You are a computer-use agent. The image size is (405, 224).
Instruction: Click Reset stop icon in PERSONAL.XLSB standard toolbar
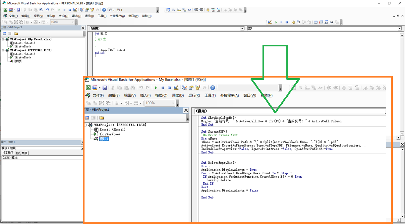pos(70,10)
